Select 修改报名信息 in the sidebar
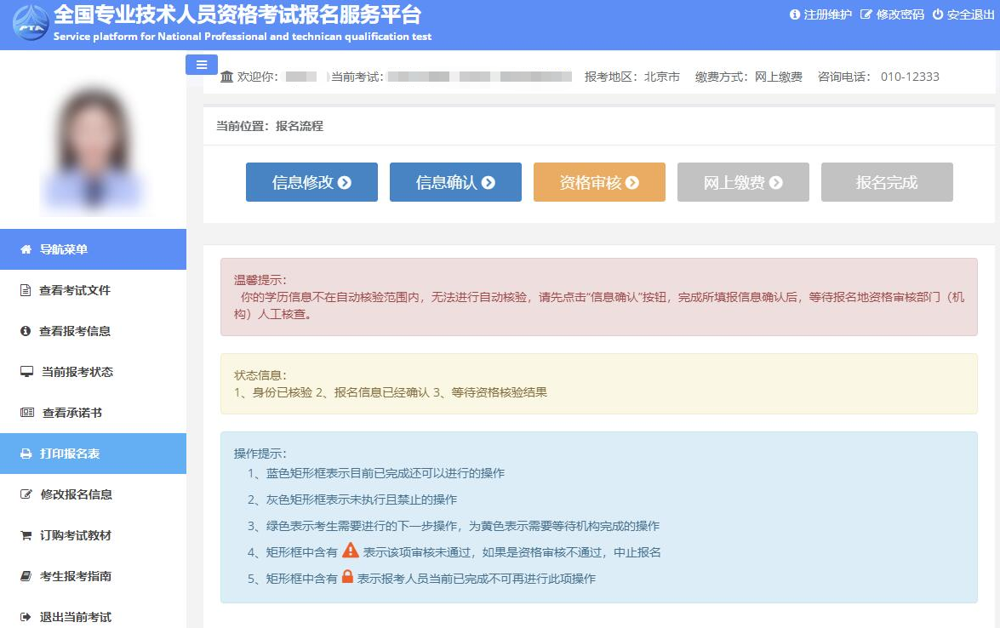The width and height of the screenshot is (1000, 628). (77, 494)
